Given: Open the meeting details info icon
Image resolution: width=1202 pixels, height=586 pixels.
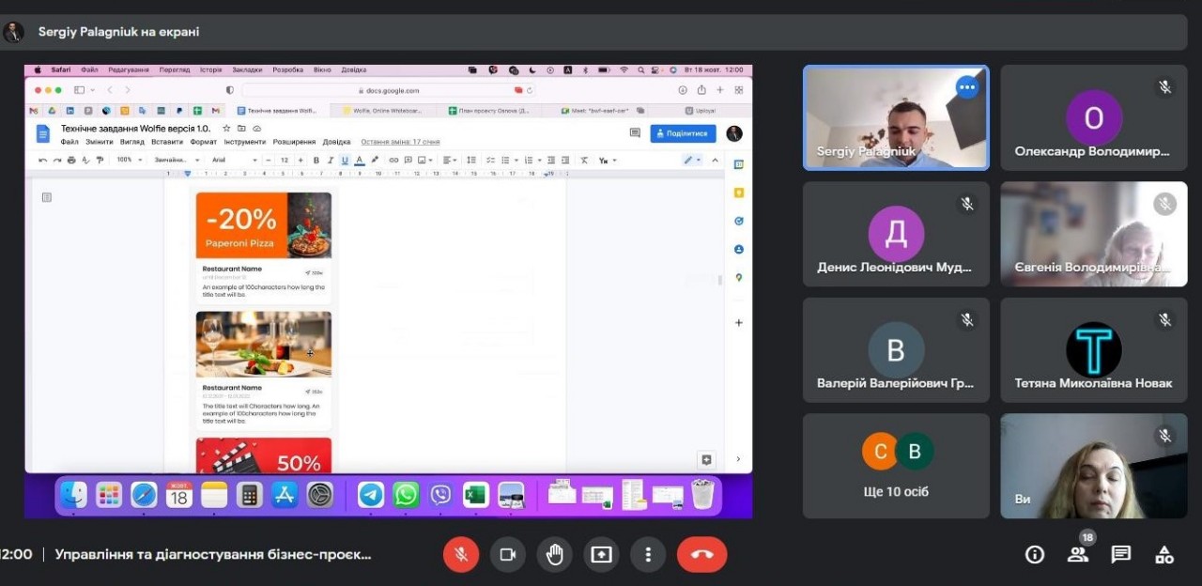Looking at the screenshot, I should click(x=1034, y=554).
